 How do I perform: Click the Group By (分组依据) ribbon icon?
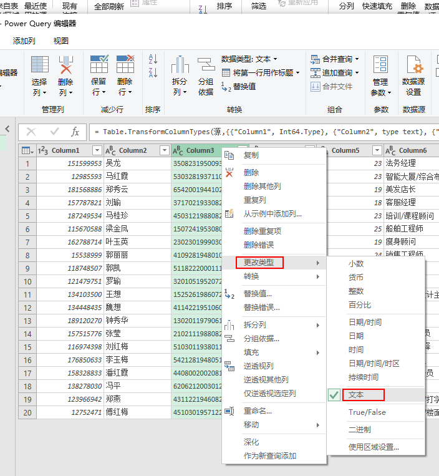point(206,64)
